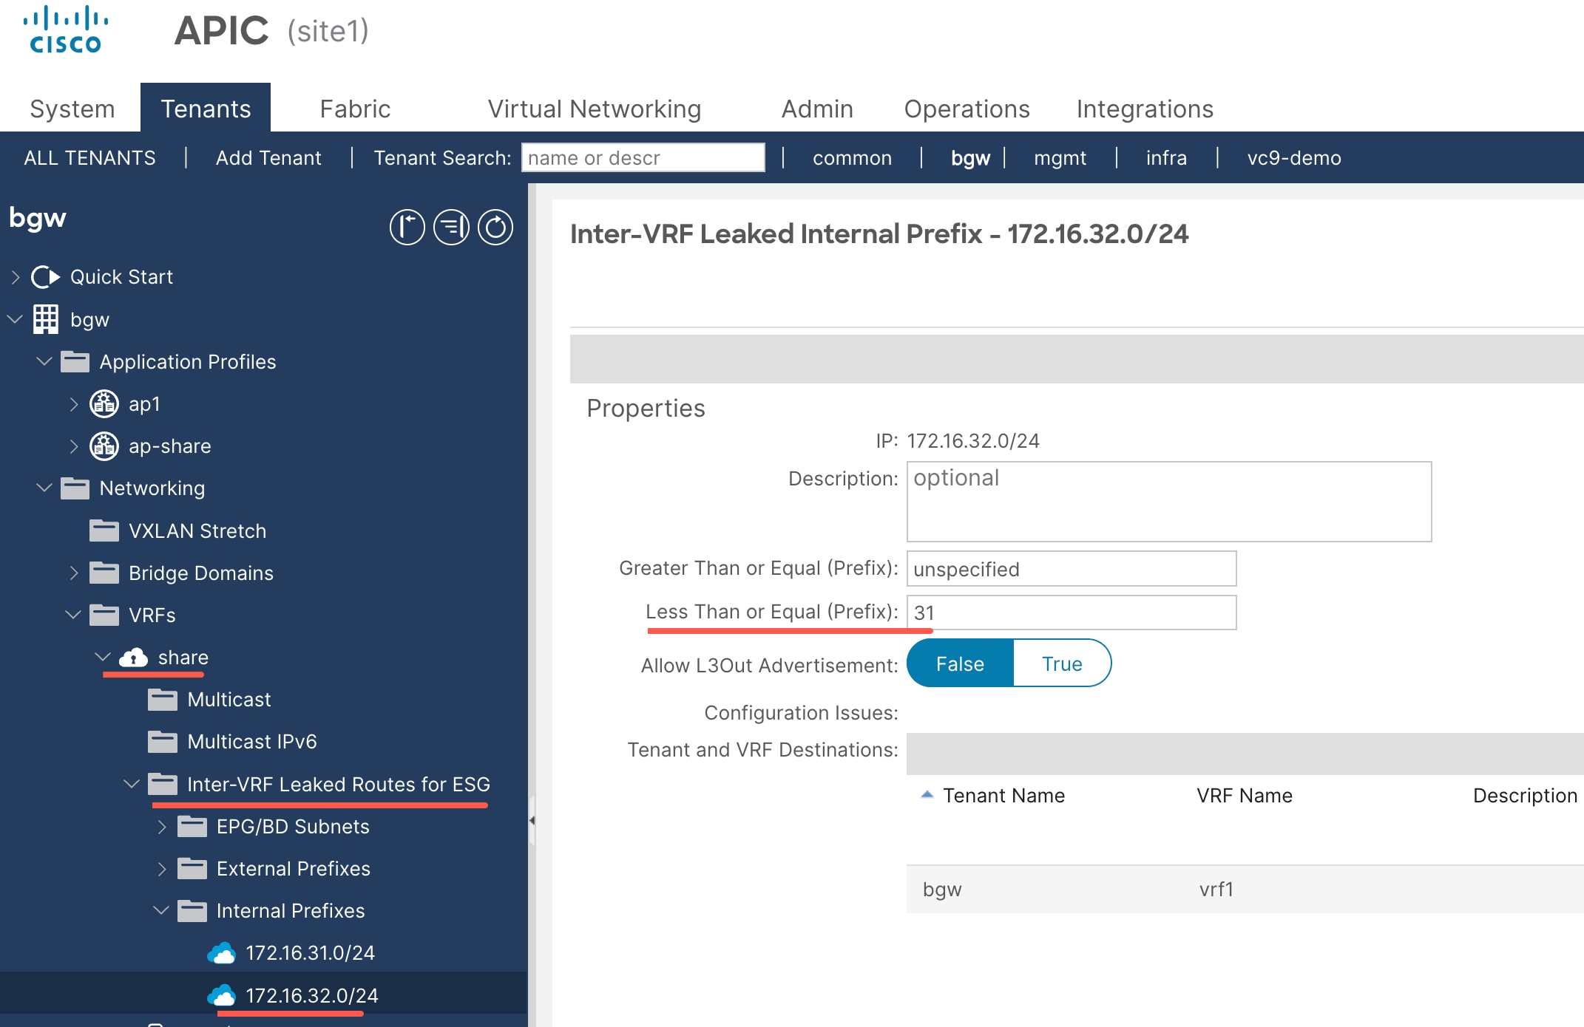Click the ap-share application profile icon
The height and width of the screenshot is (1027, 1584).
point(104,446)
